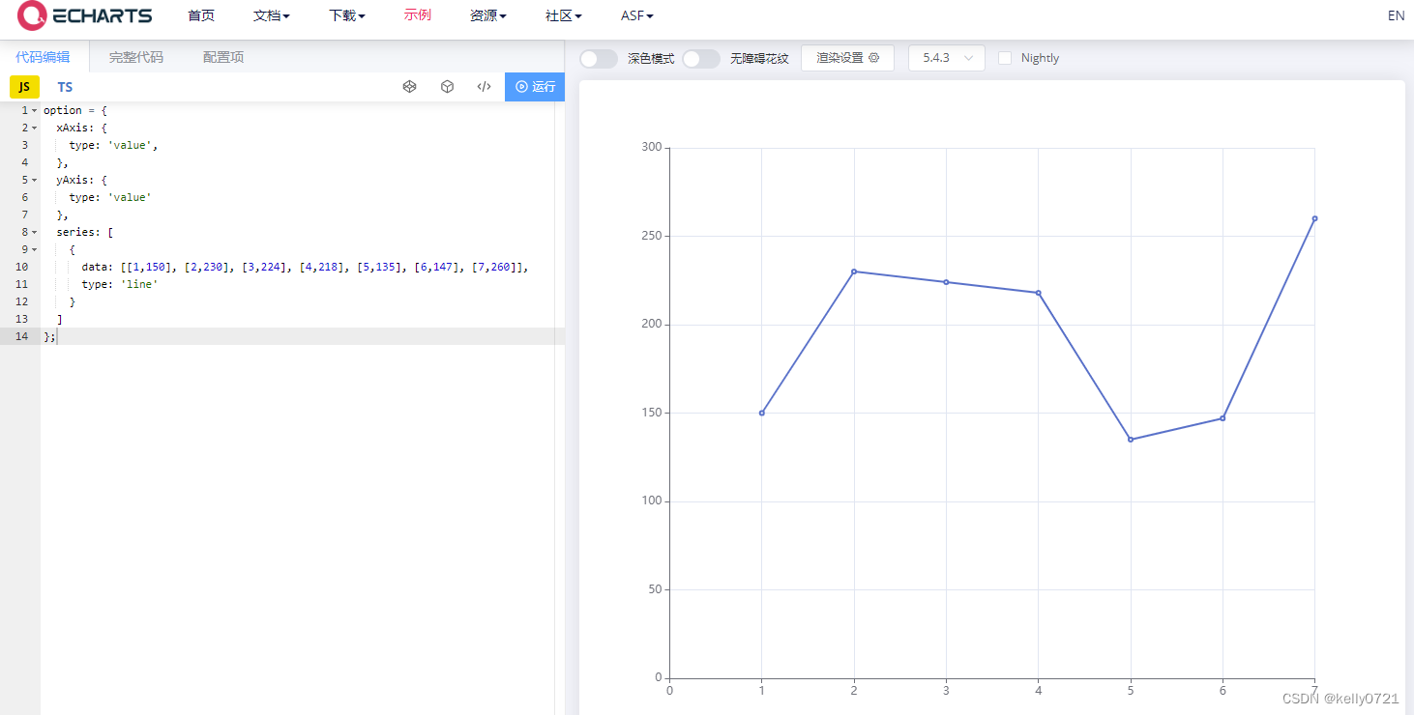The height and width of the screenshot is (715, 1414).
Task: Click the ECharts logo
Action: (85, 15)
